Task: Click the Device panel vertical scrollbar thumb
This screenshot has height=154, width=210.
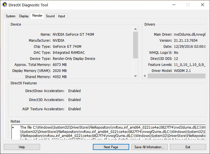Action: coord(135,45)
